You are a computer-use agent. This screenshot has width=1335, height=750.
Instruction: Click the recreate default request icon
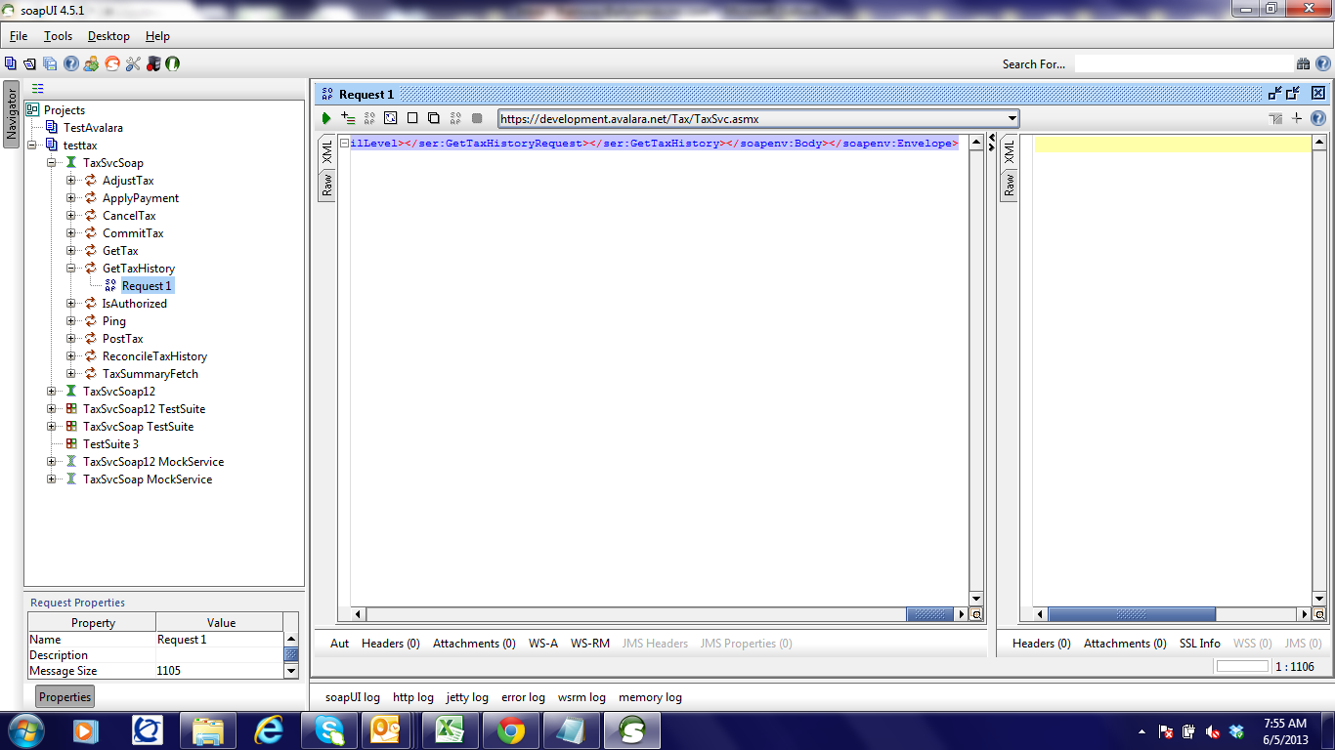click(391, 118)
